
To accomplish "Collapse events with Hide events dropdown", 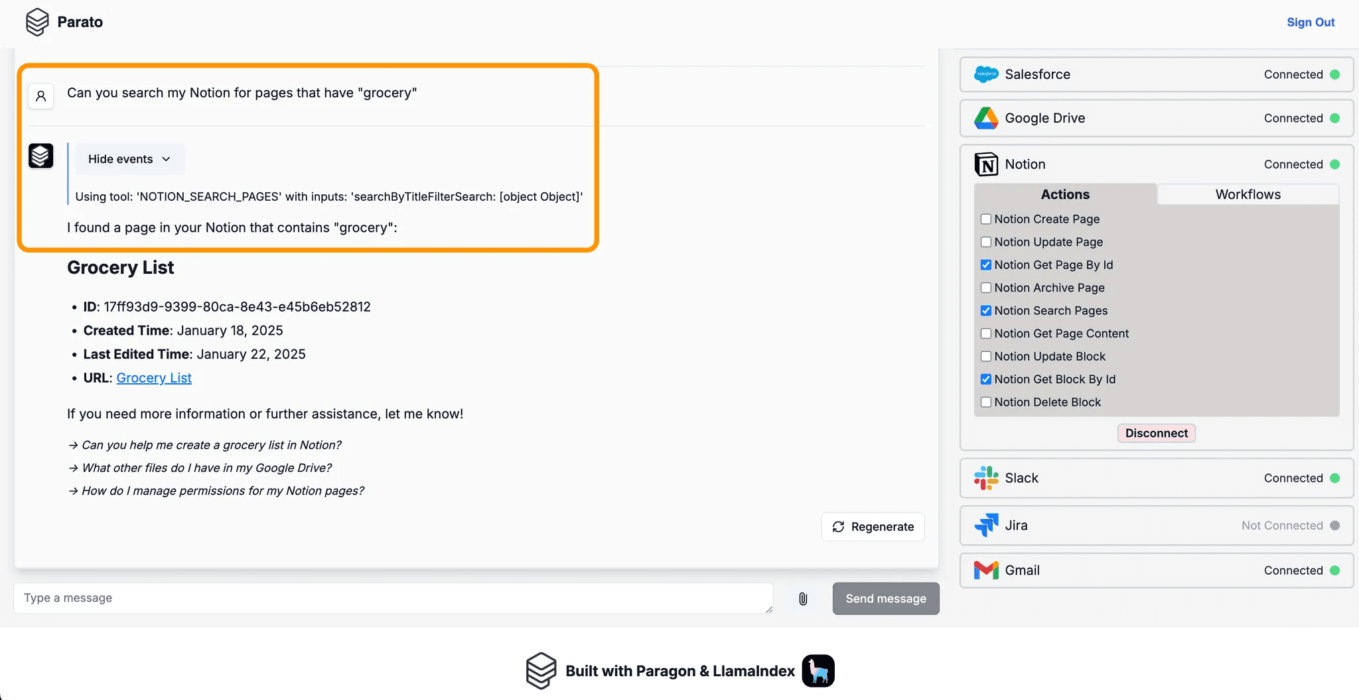I will pos(129,159).
